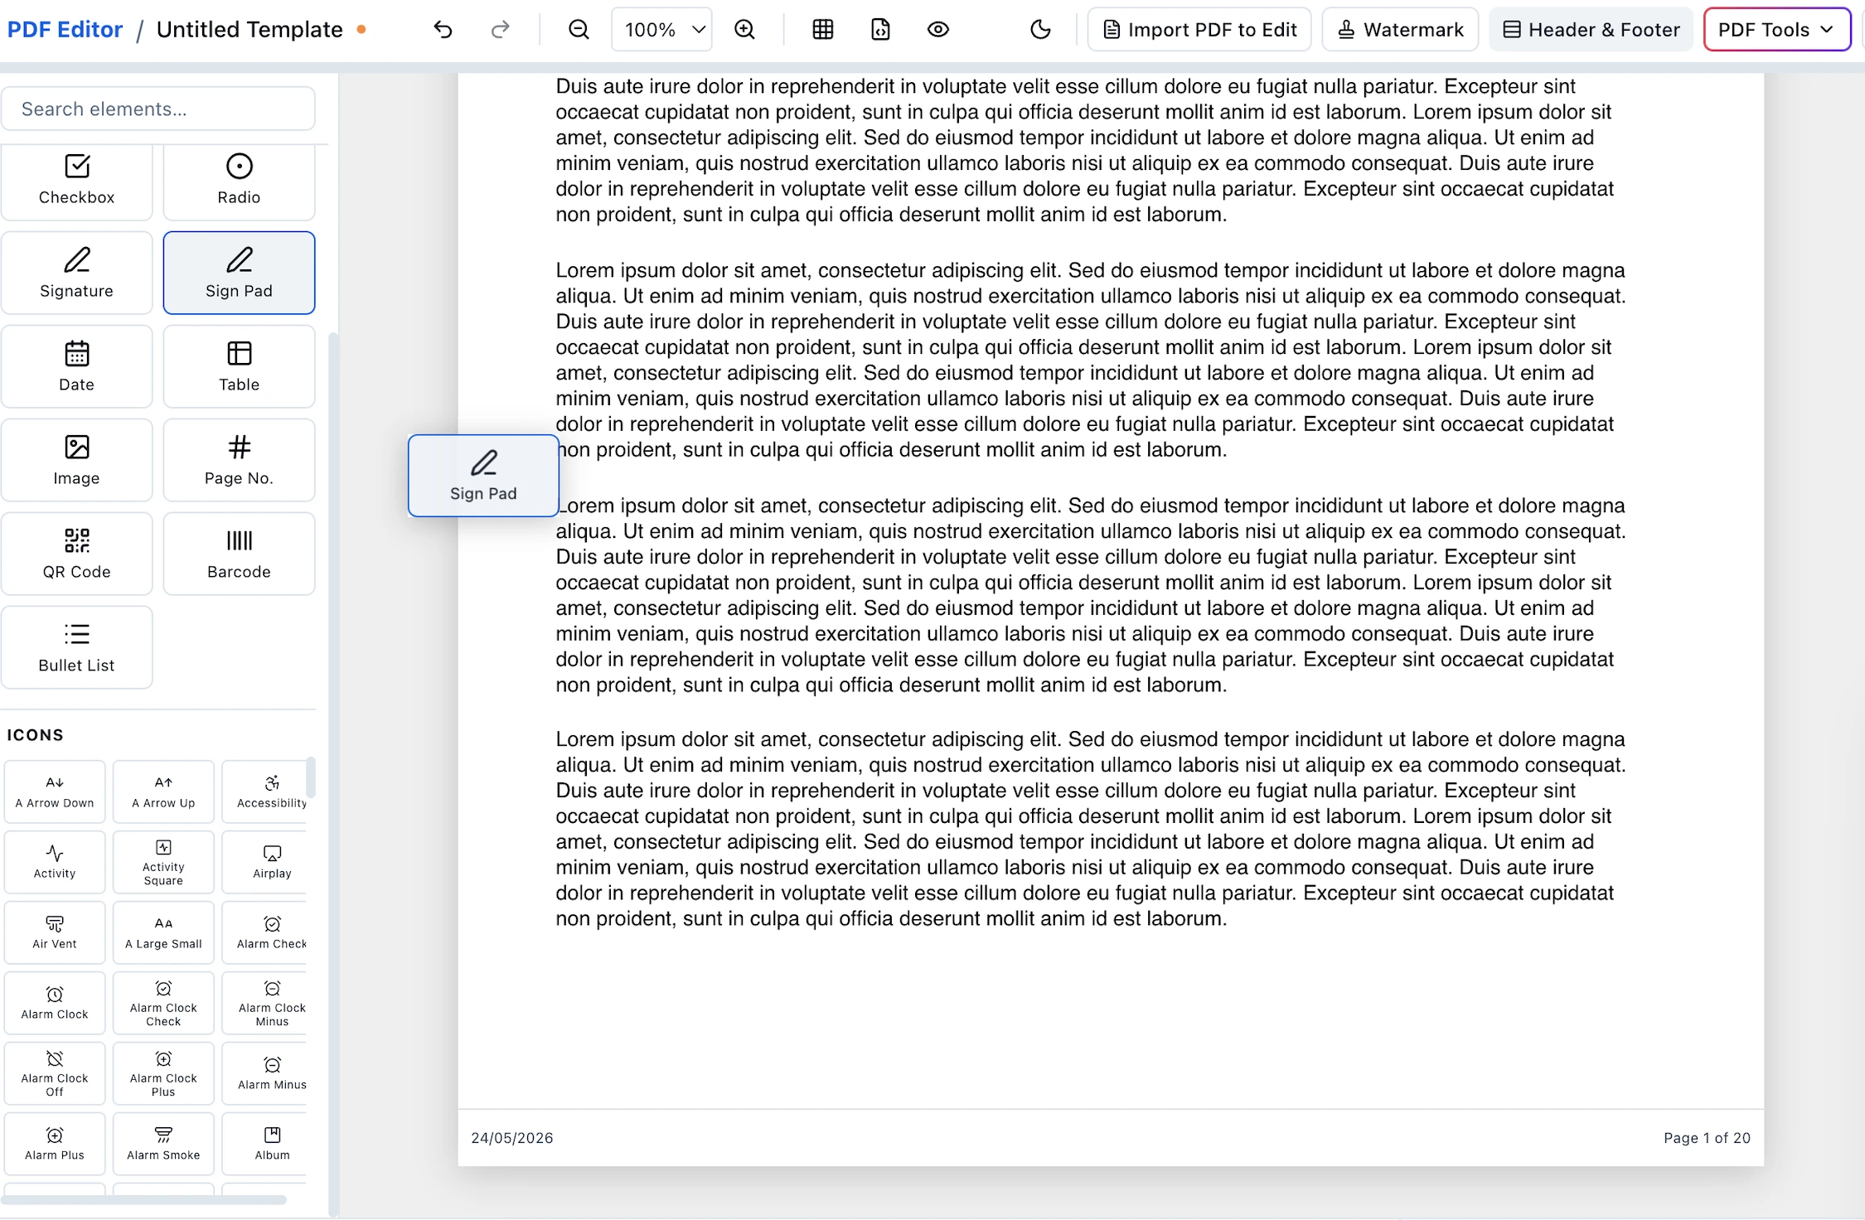Insert an Image element
1865x1220 pixels.
click(x=76, y=460)
